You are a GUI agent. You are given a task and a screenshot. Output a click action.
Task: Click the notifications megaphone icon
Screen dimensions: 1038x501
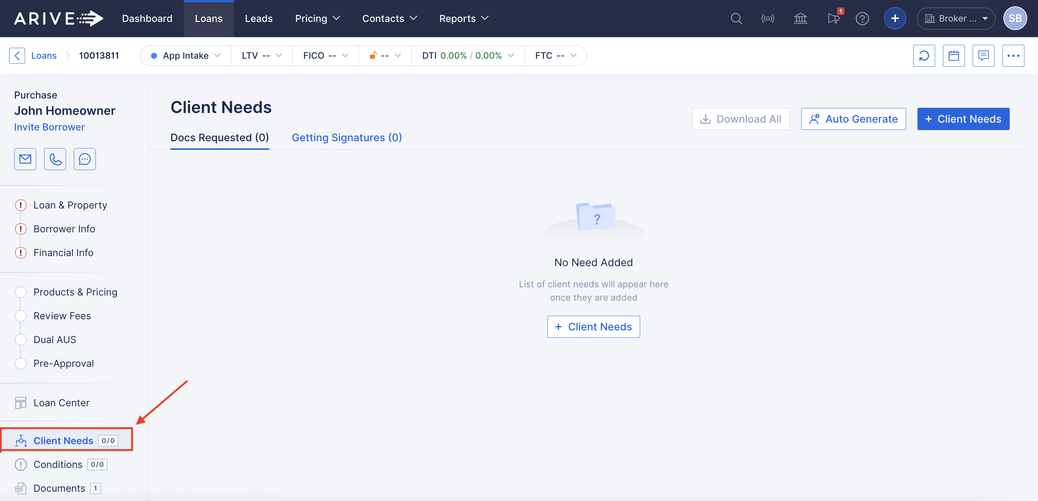tap(833, 19)
